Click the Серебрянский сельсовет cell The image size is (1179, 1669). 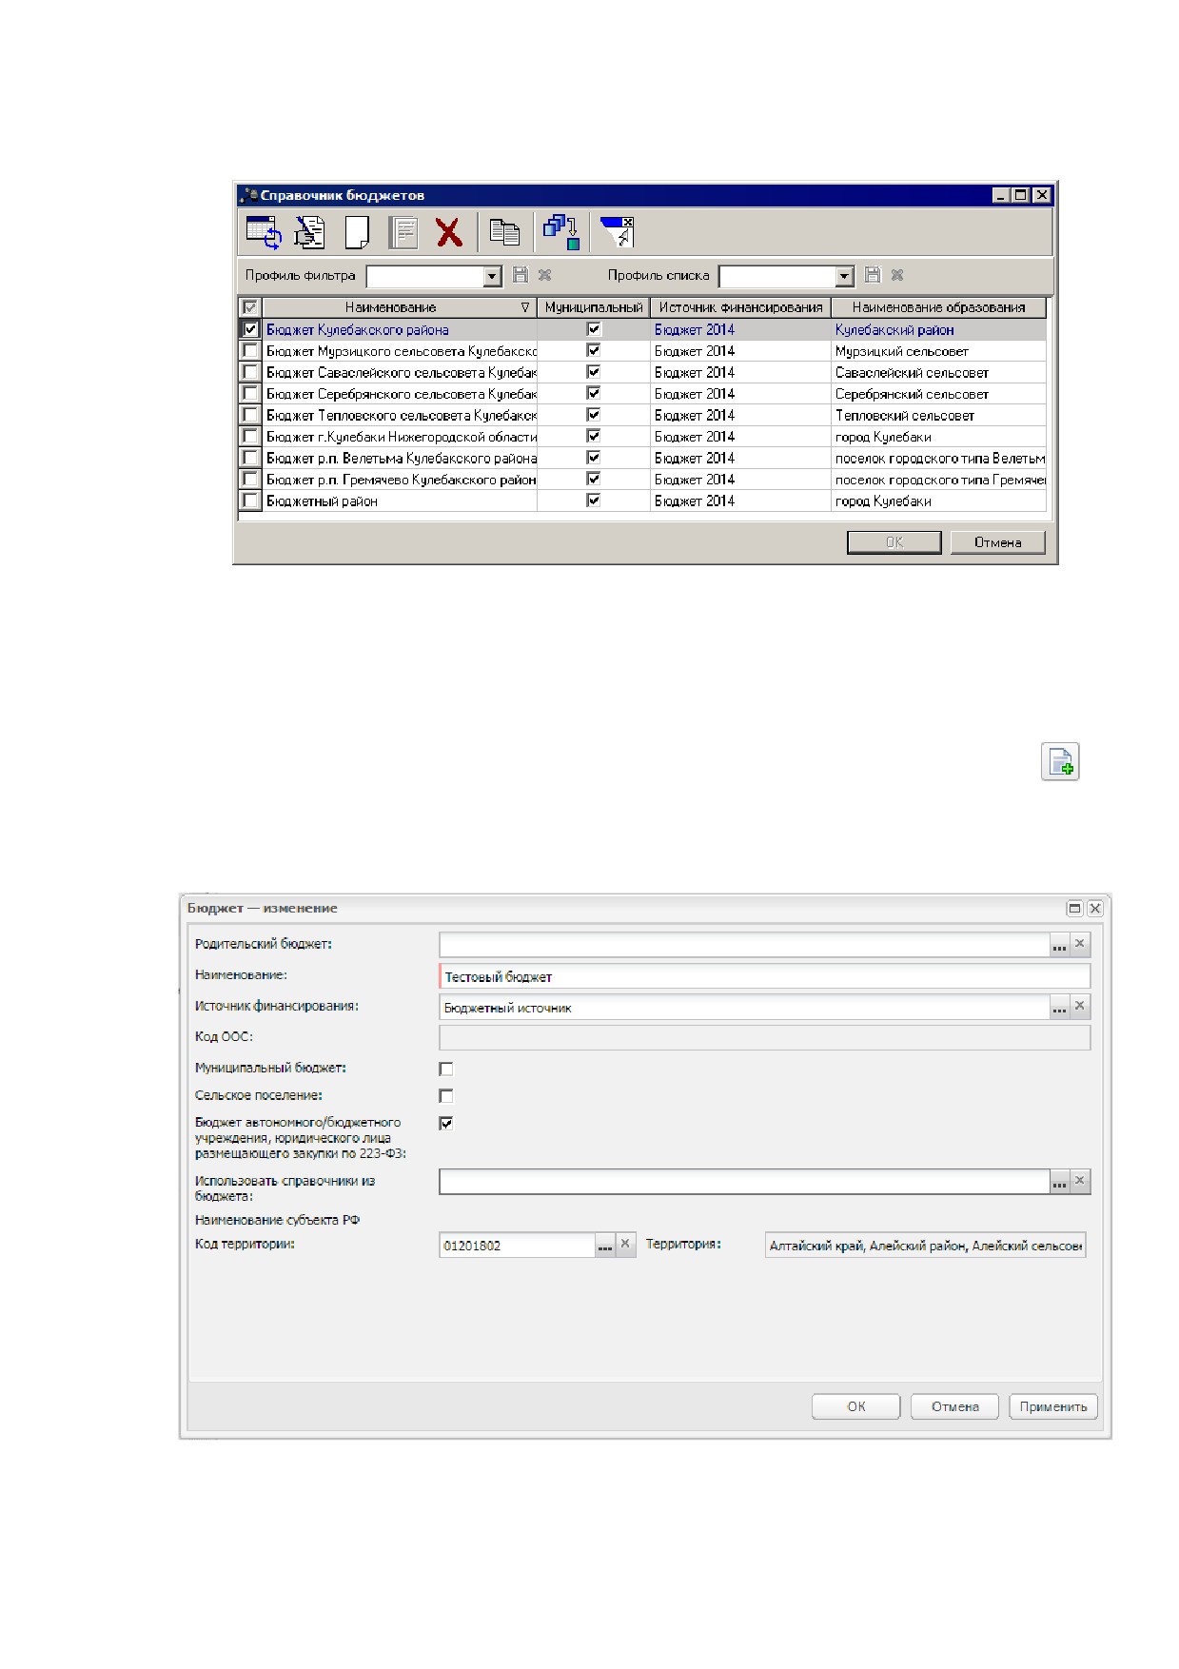pos(938,394)
